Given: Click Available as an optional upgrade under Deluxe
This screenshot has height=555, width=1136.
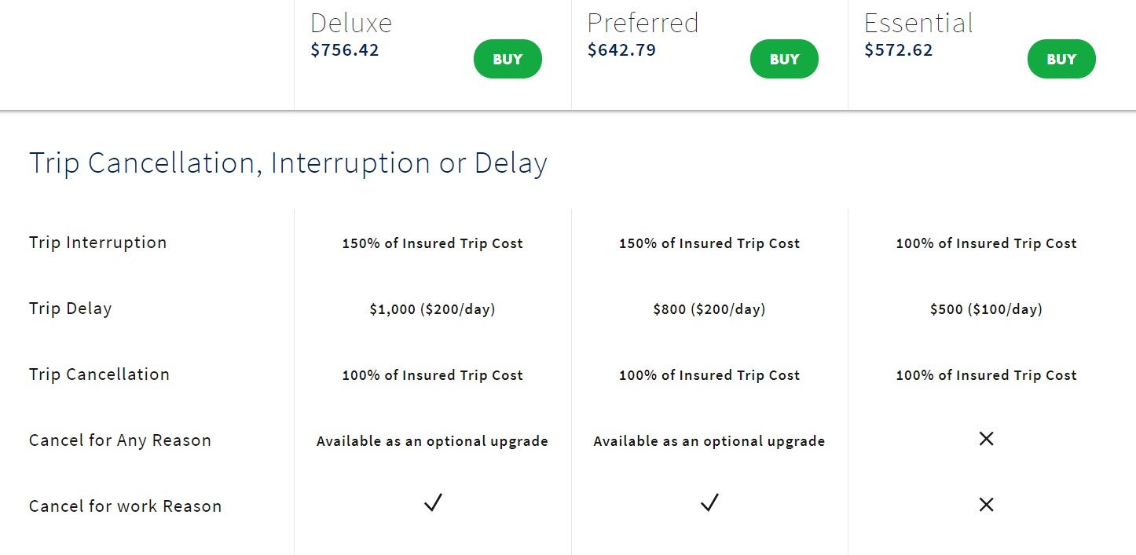Looking at the screenshot, I should coord(433,441).
